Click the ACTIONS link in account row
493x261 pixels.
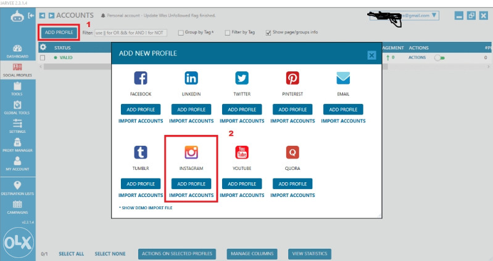coord(417,58)
